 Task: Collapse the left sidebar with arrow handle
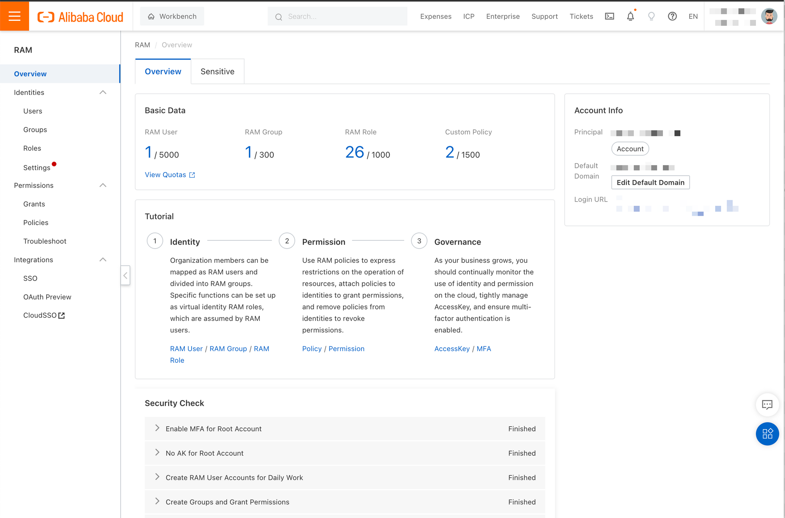click(x=125, y=275)
